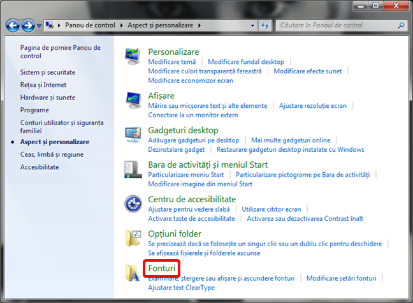
Task: Click the Afișare display icon
Action: coord(133,100)
